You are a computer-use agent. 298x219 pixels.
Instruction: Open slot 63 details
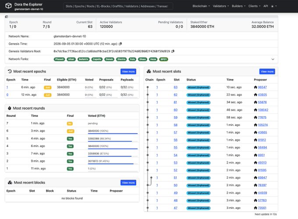[175, 87]
